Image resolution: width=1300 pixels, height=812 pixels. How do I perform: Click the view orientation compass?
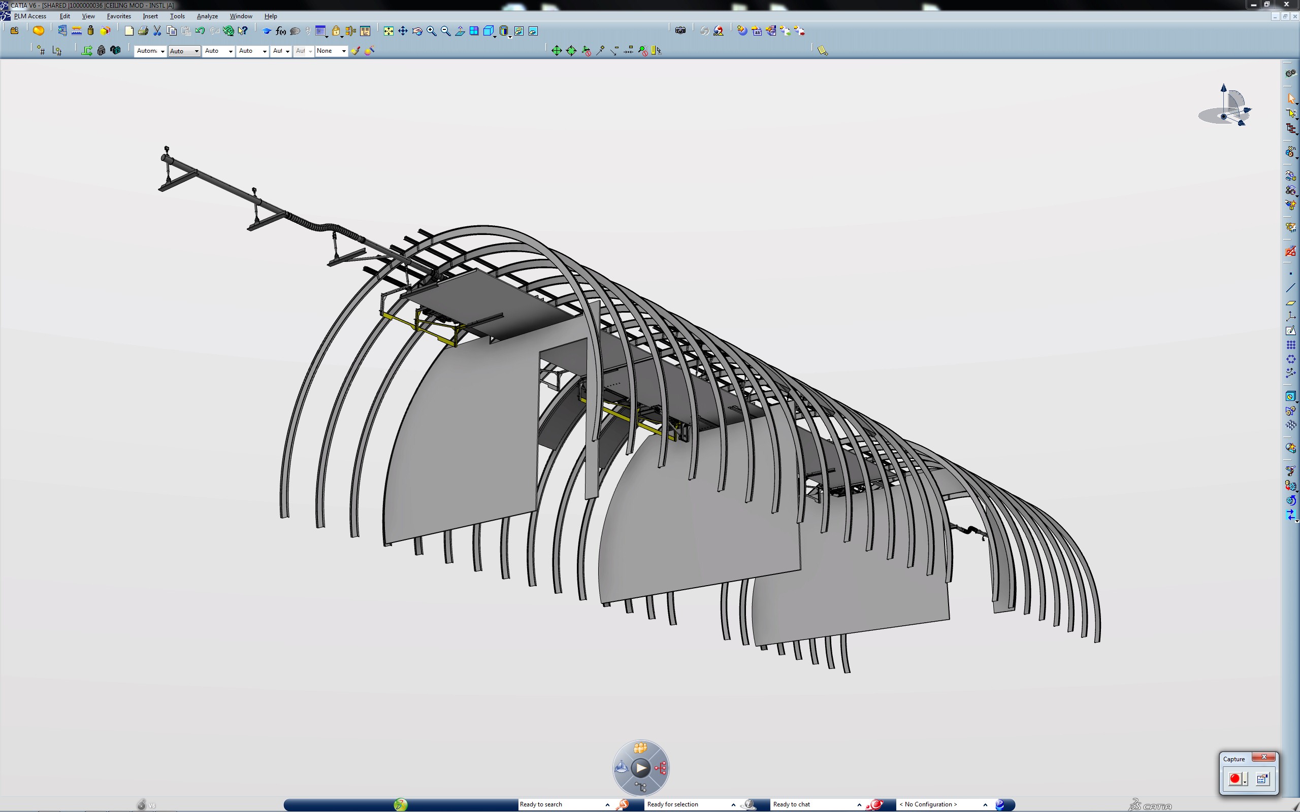click(x=1225, y=108)
